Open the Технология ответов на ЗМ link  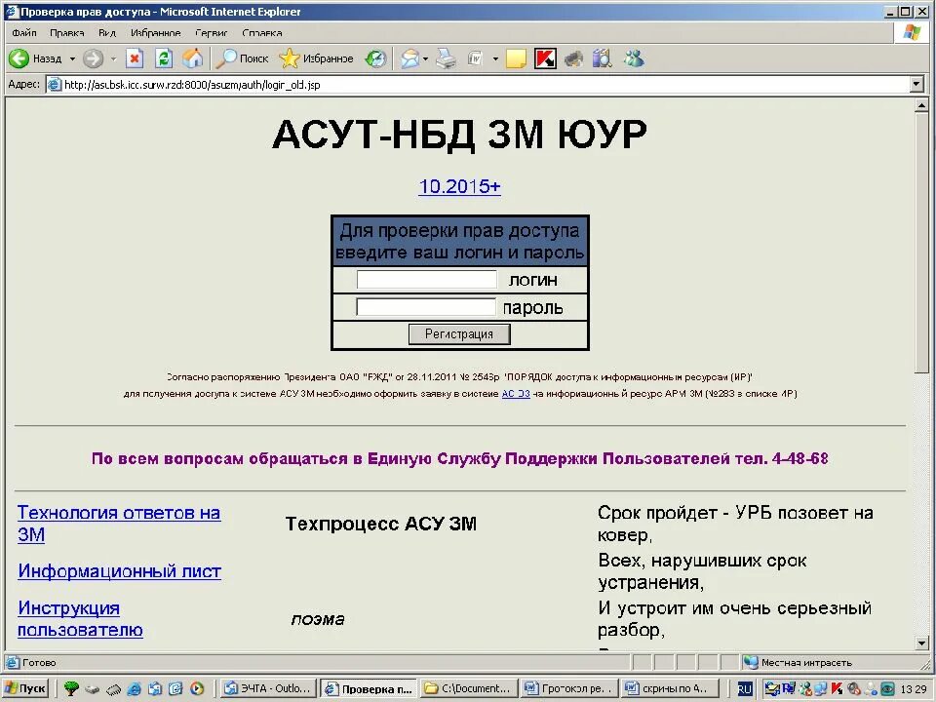click(x=119, y=524)
